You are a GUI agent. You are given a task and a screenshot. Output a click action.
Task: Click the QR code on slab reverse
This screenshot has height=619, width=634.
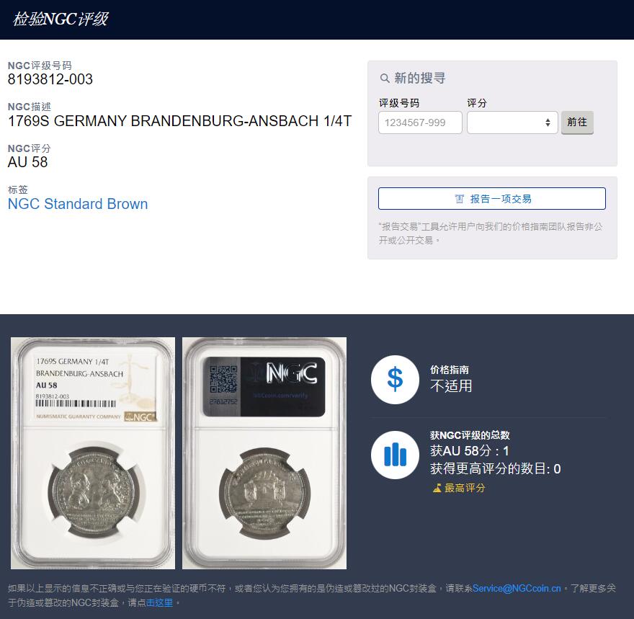(223, 379)
